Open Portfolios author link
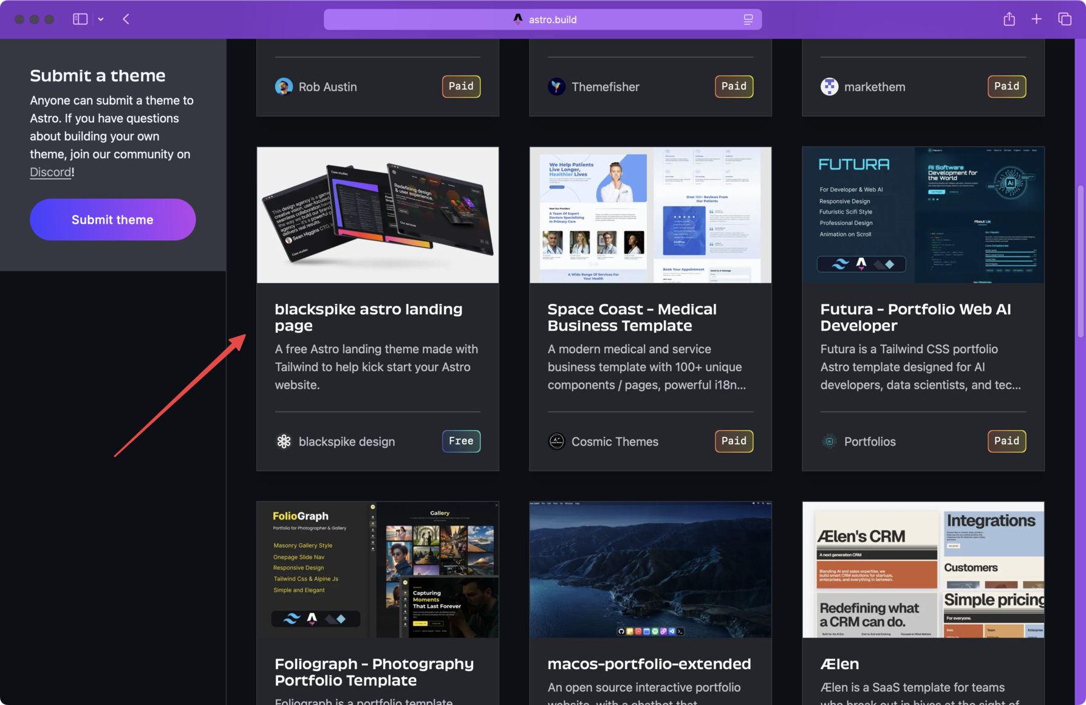 (x=870, y=442)
